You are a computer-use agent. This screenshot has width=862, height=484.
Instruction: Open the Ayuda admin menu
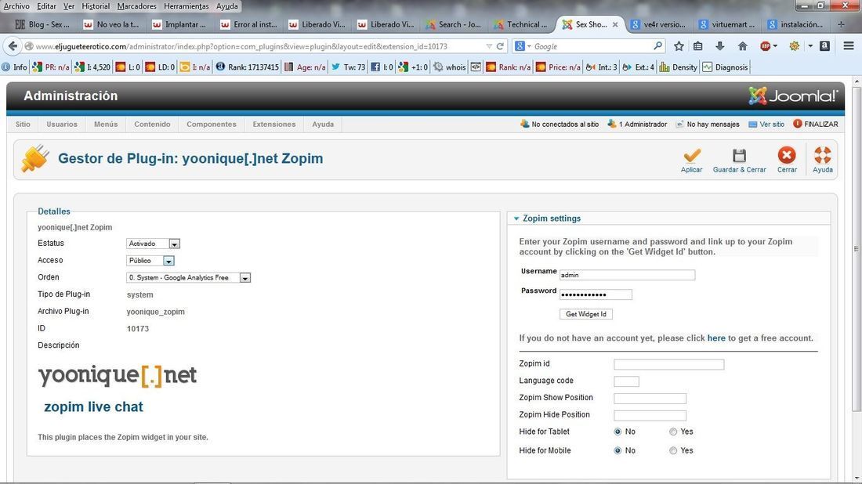click(323, 125)
